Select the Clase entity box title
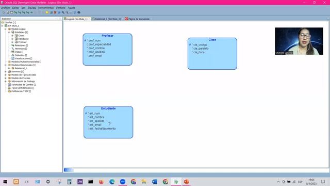The width and height of the screenshot is (330, 186). point(212,40)
